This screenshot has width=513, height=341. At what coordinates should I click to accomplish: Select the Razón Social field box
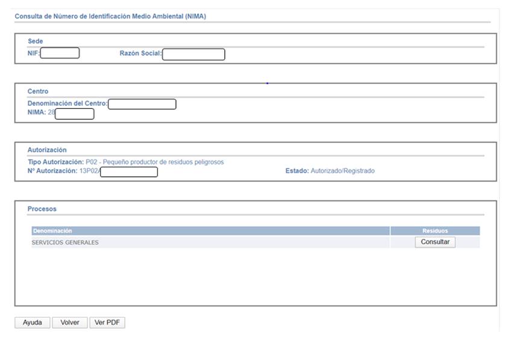point(194,55)
